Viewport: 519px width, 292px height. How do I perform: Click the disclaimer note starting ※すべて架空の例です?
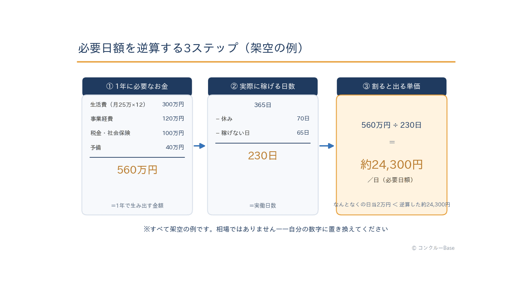266,229
